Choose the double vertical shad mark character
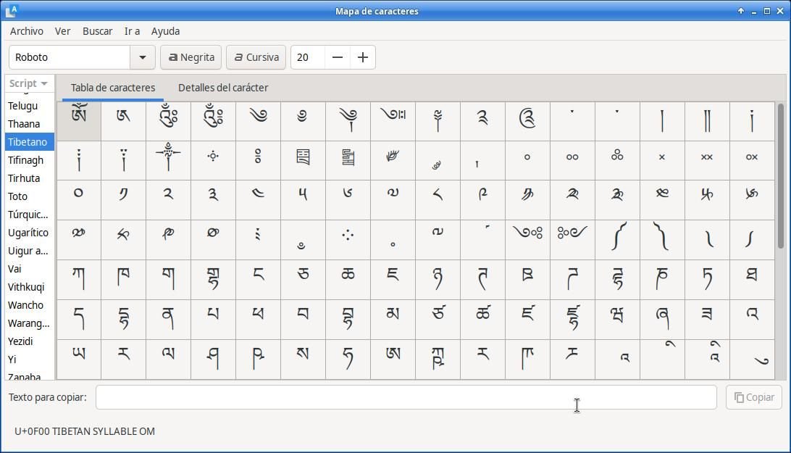This screenshot has height=453, width=791. [706, 120]
